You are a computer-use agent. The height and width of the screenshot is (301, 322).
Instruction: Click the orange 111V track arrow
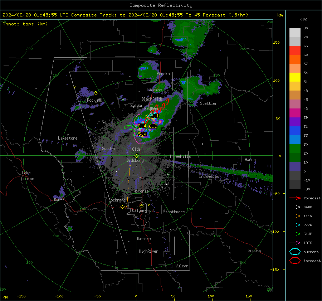click(x=295, y=216)
